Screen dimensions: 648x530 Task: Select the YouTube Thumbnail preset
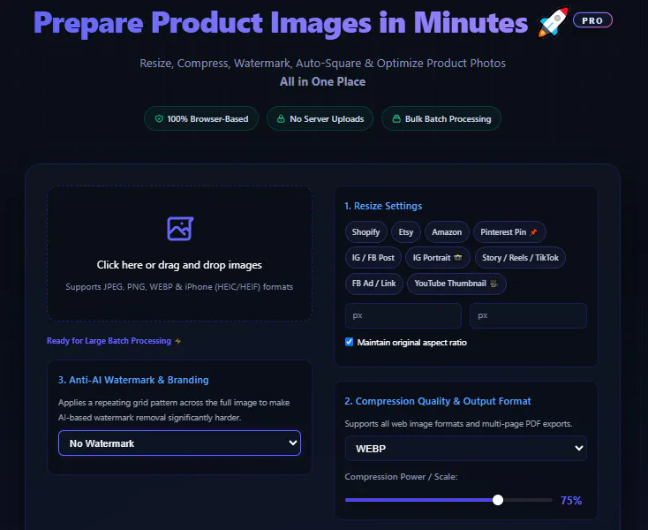click(x=456, y=284)
